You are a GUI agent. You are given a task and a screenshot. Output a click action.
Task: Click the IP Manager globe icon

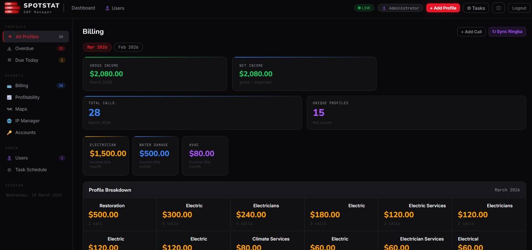pyautogui.click(x=9, y=121)
